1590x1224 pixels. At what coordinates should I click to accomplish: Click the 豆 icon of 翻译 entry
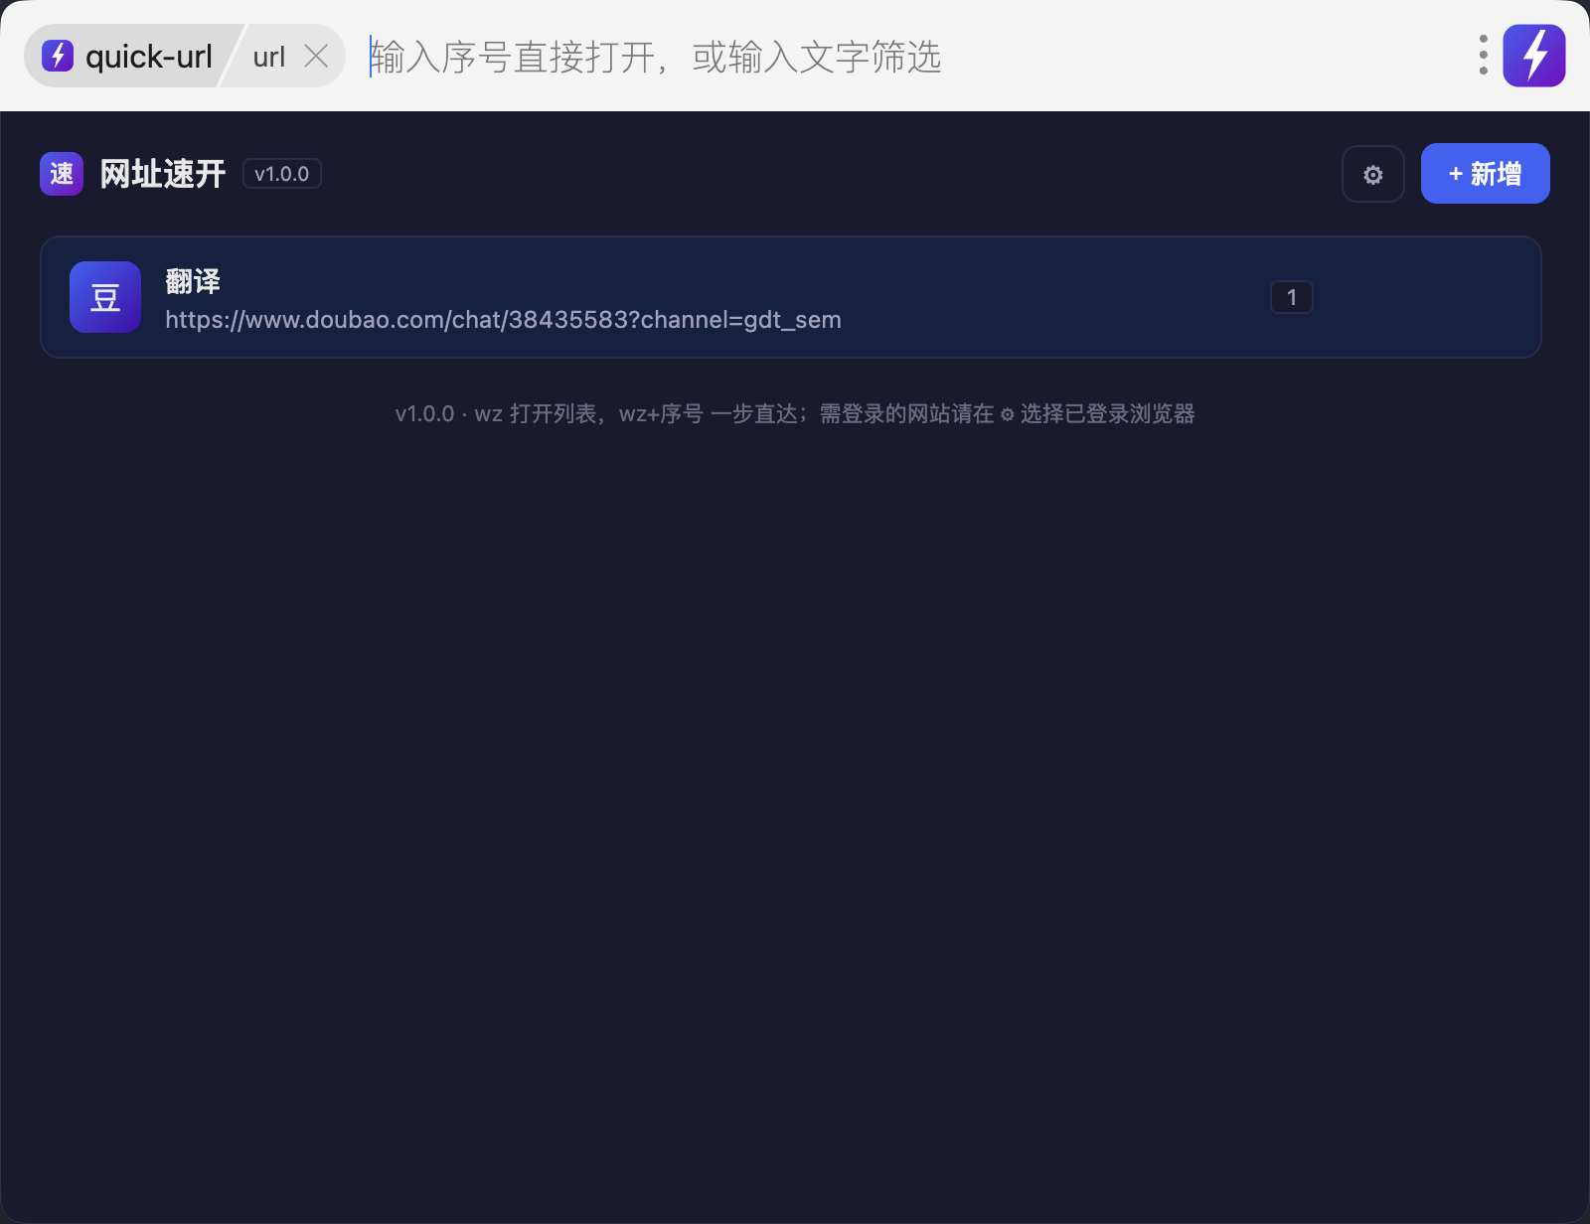(x=105, y=297)
